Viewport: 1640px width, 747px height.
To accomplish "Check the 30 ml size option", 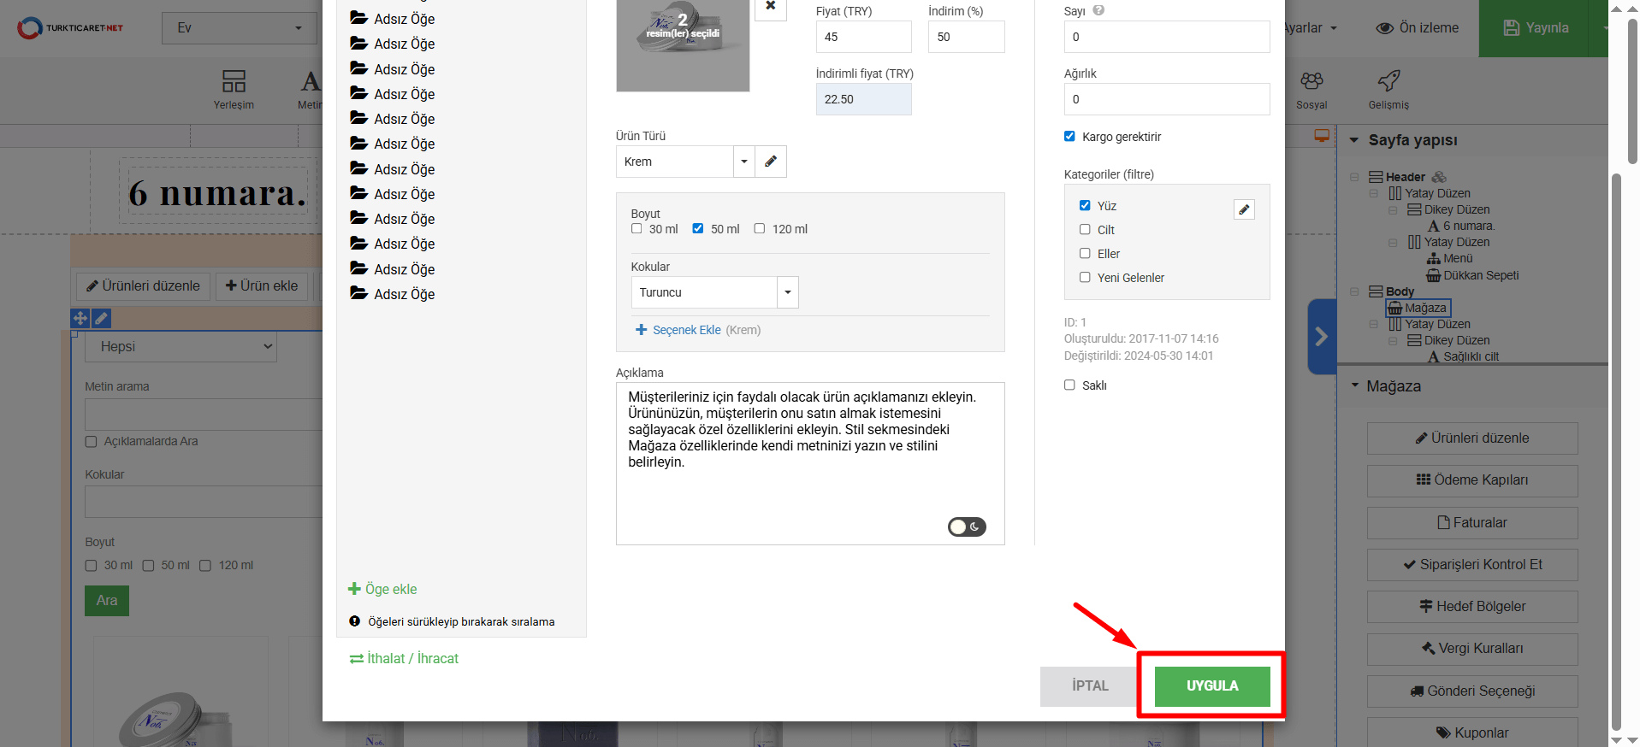I will [636, 229].
